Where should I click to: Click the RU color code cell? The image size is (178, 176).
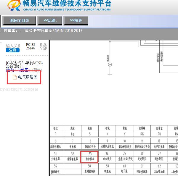click(x=159, y=134)
